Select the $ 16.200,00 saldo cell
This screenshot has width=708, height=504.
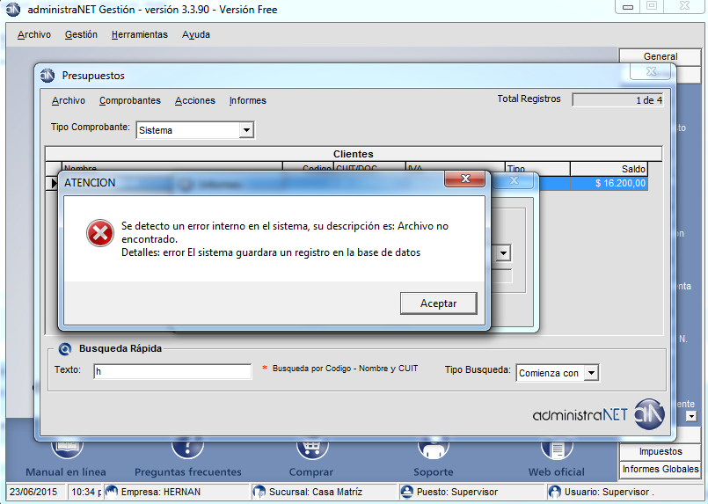[609, 183]
